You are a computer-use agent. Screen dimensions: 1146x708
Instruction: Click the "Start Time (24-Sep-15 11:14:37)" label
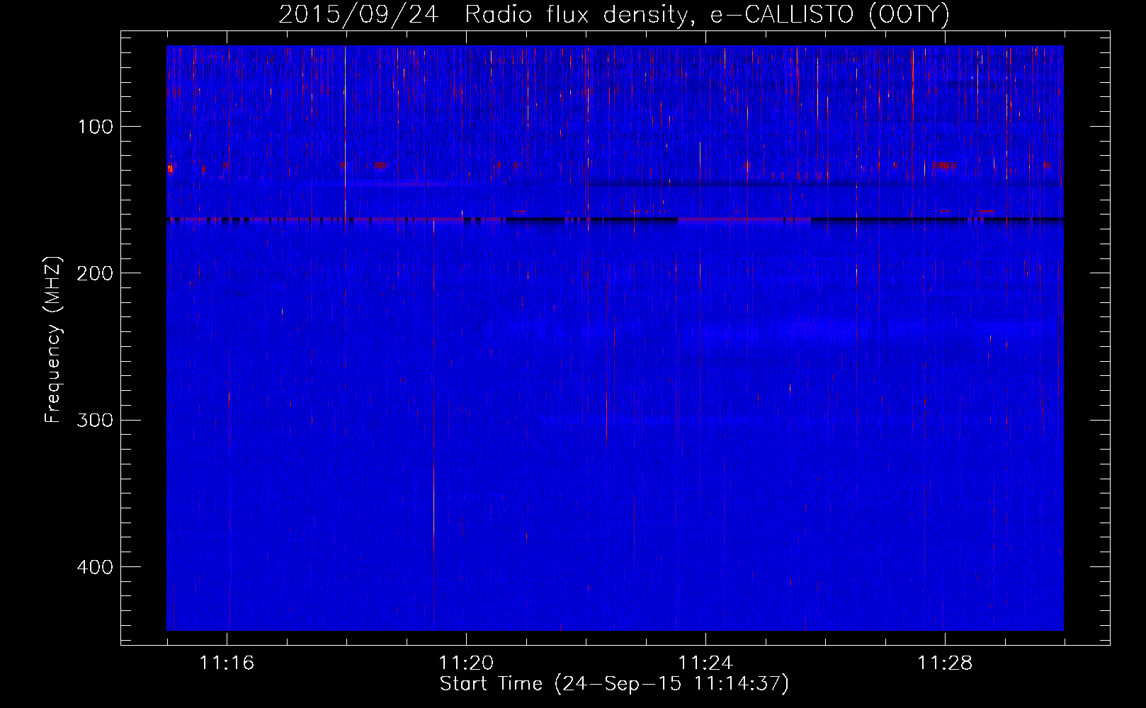(x=614, y=684)
